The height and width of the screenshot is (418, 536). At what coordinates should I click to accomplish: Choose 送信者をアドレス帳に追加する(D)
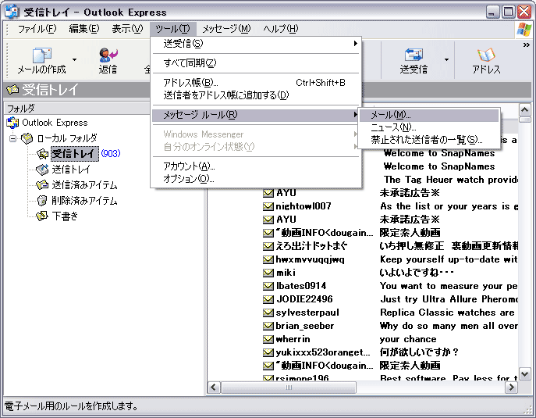[257, 95]
